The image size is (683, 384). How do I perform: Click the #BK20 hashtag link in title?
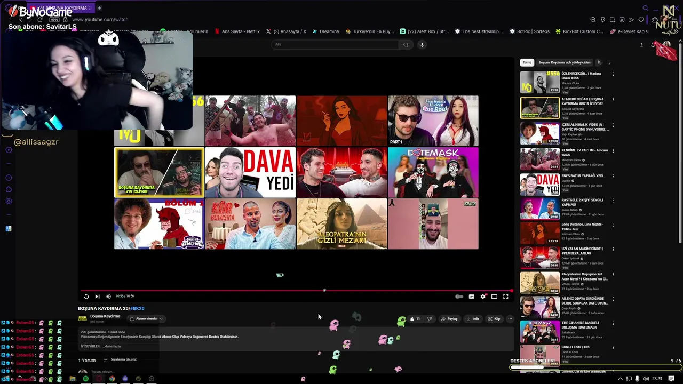137,308
